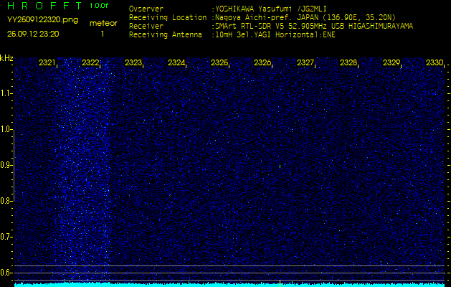
Task: Click the green meteor echo dot
Action: 280,166
